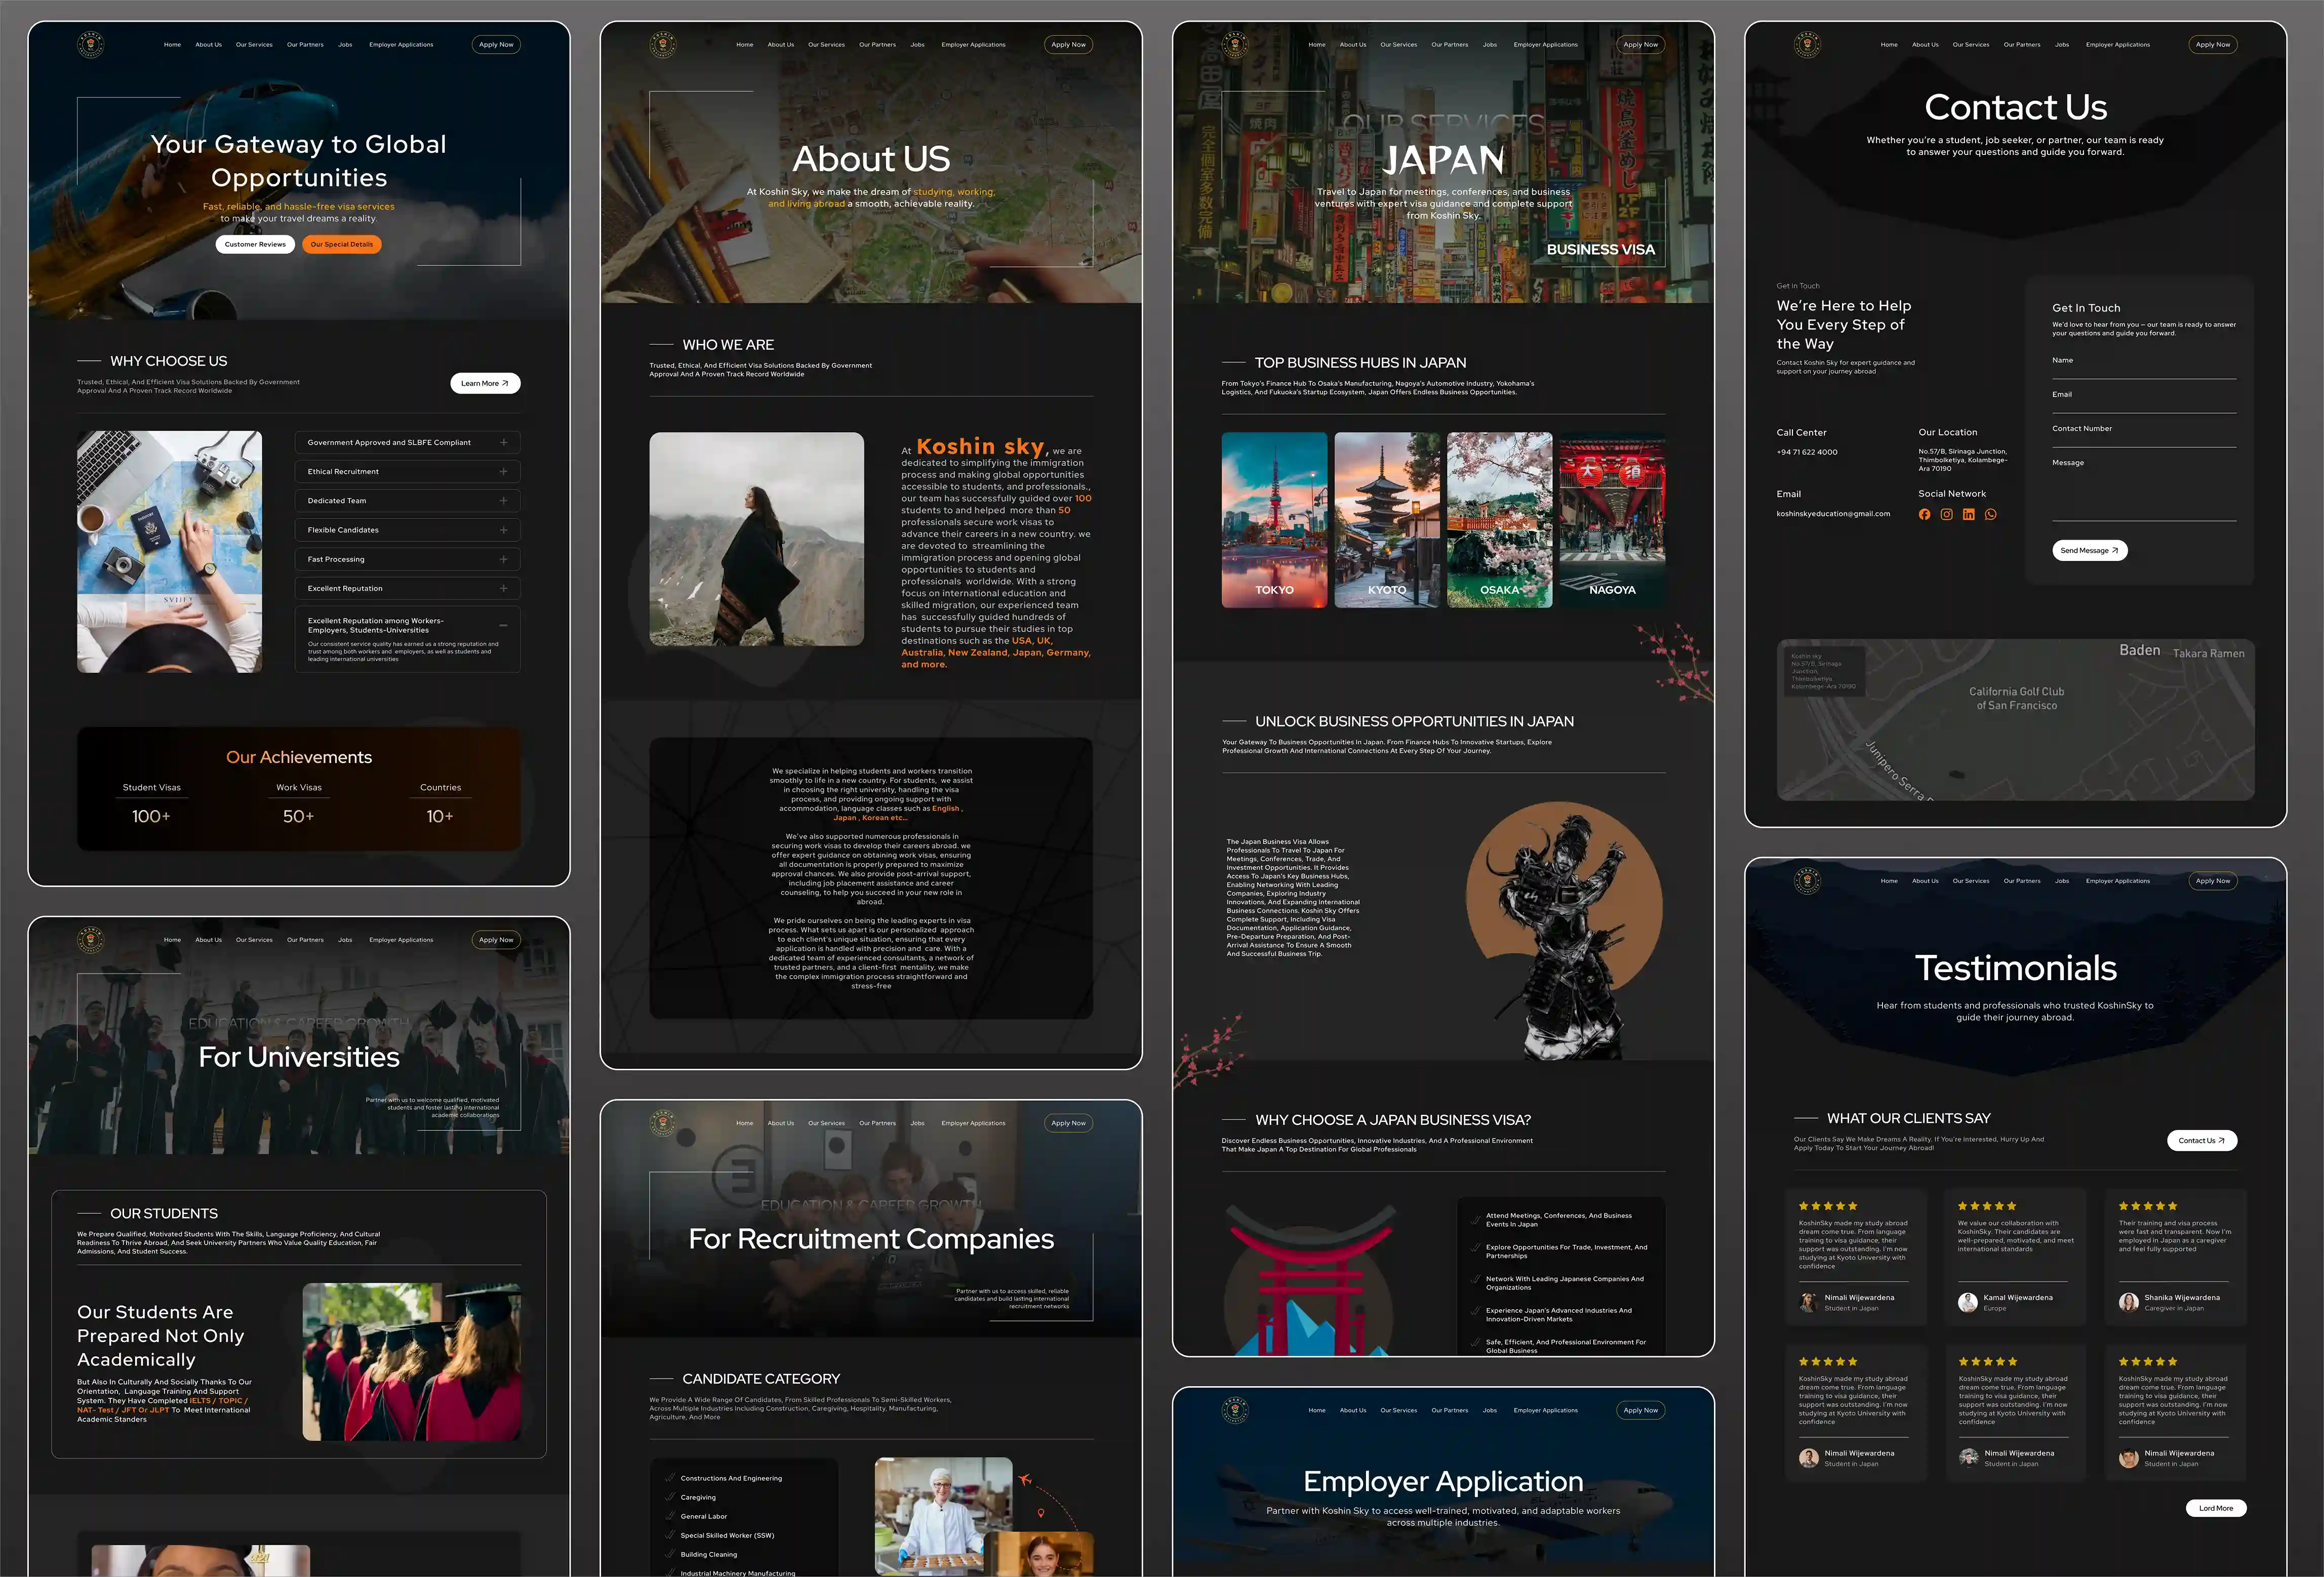
Task: Click Apply Now on the Employer Application page
Action: (x=1640, y=1410)
